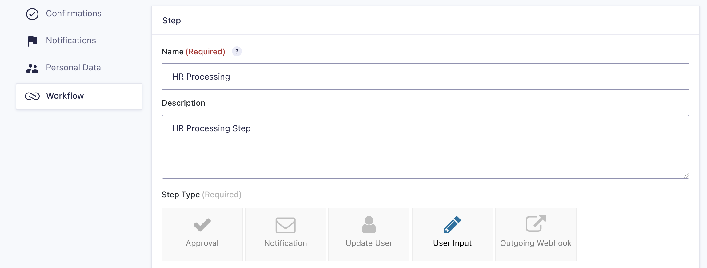Click the "Approval" step type label
707x268 pixels.
[x=202, y=243]
